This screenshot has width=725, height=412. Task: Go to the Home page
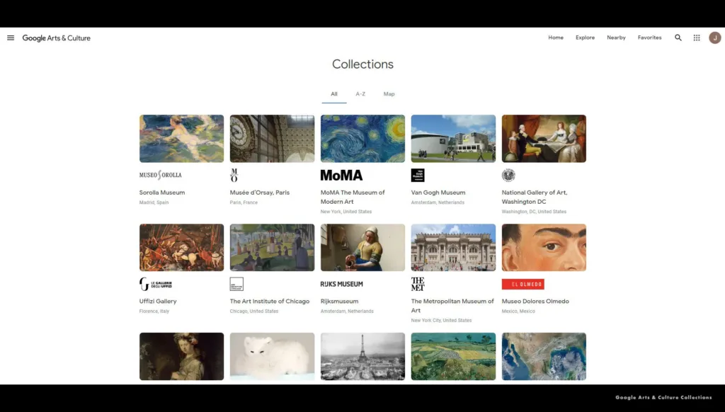pos(556,38)
